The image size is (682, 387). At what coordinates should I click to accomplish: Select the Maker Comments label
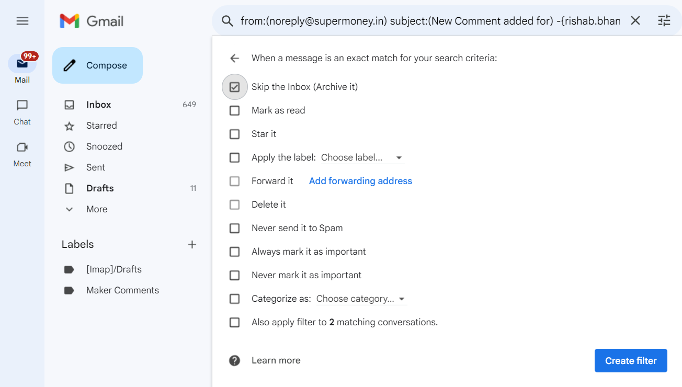123,290
